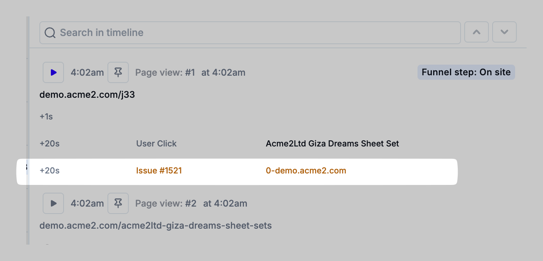The image size is (543, 261).
Task: Pin page view #1 entry
Action: [x=118, y=72]
